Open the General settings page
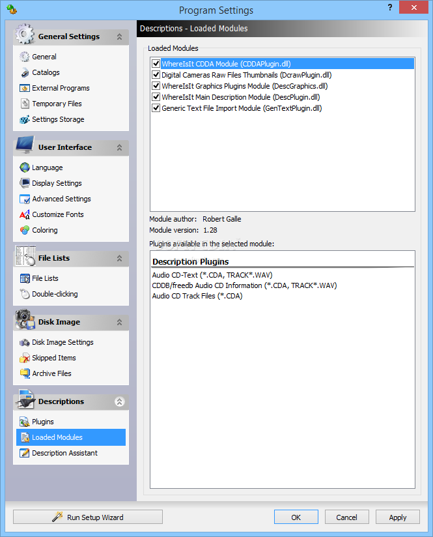 coord(44,57)
